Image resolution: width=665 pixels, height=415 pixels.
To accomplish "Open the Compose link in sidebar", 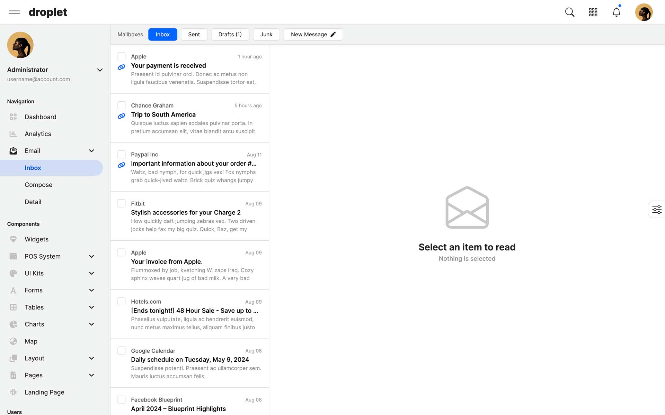I will pyautogui.click(x=38, y=185).
